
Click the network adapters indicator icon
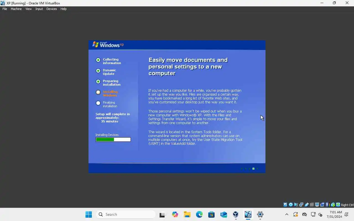tap(301, 205)
